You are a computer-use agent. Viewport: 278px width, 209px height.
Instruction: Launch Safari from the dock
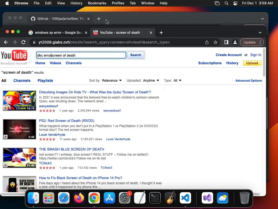[x=64, y=198]
